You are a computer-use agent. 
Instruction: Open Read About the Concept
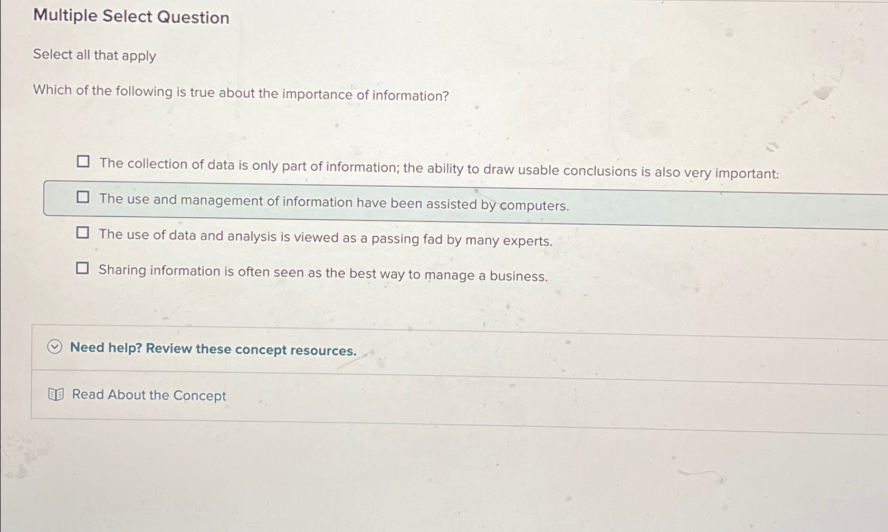click(149, 395)
